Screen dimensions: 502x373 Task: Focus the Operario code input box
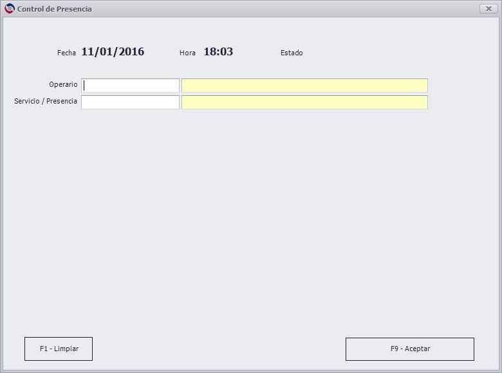click(130, 86)
